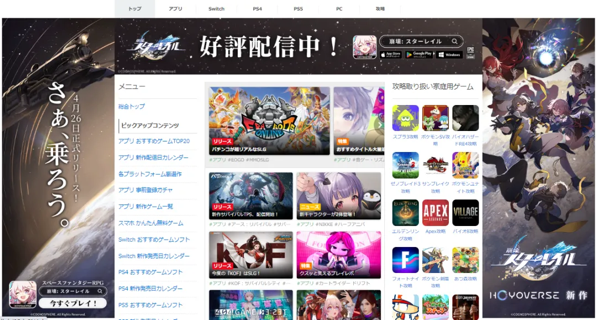Screen dimensions: 597x320
Task: Open the ポケモンユナイト攻略 Pikachu icon
Action: point(465,165)
